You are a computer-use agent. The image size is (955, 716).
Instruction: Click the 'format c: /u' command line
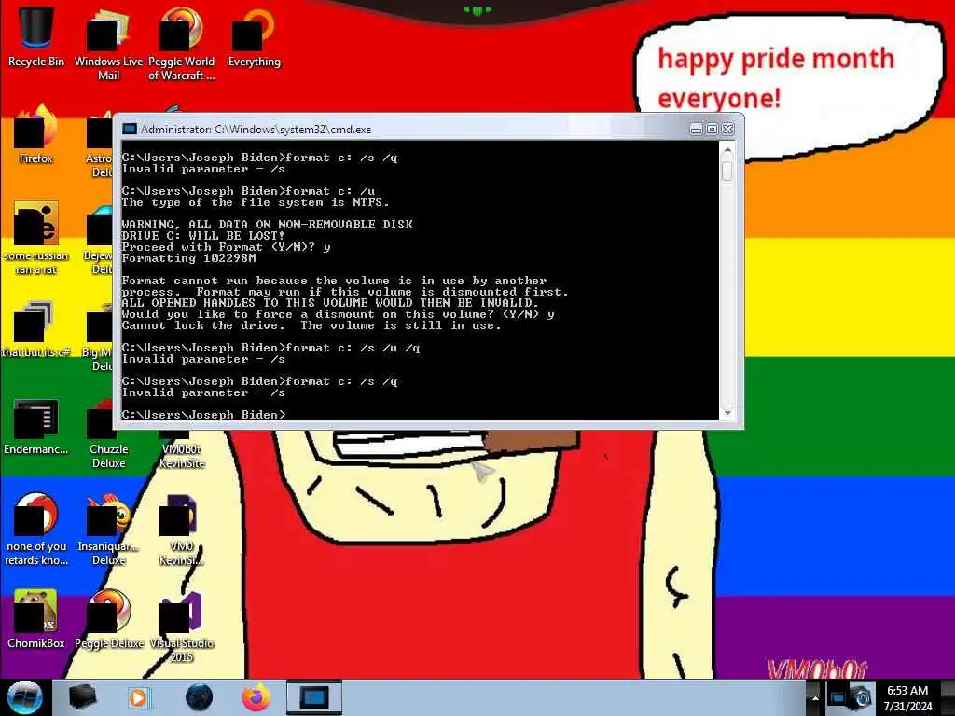pos(248,191)
